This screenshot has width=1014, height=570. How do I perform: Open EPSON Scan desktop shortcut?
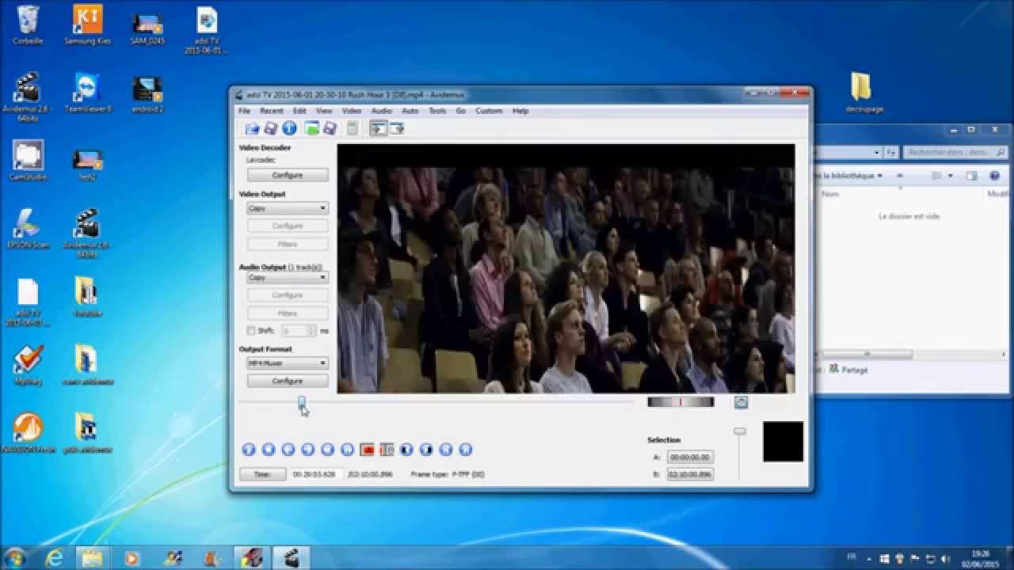[x=28, y=230]
